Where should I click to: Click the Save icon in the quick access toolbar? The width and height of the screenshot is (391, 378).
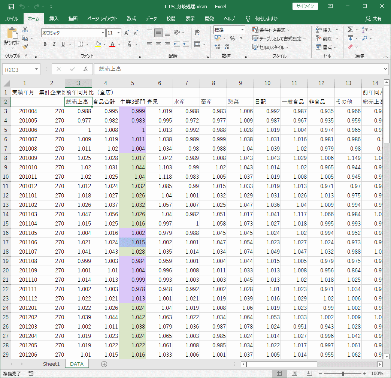[11, 6]
